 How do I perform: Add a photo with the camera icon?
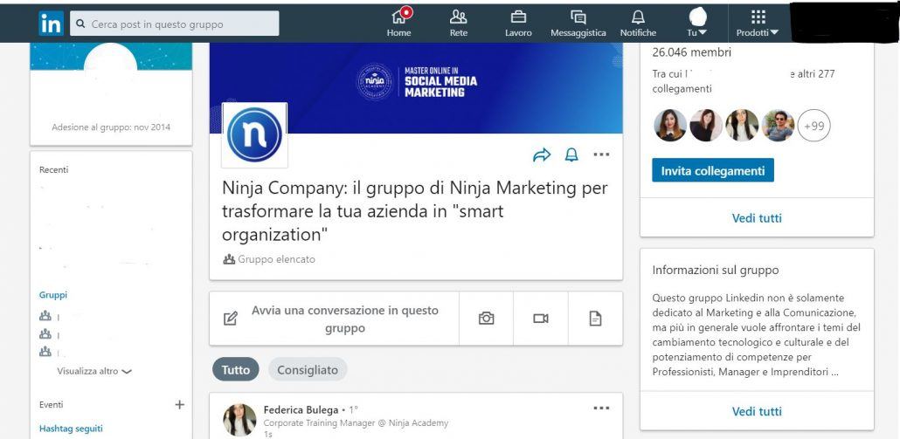tap(486, 319)
